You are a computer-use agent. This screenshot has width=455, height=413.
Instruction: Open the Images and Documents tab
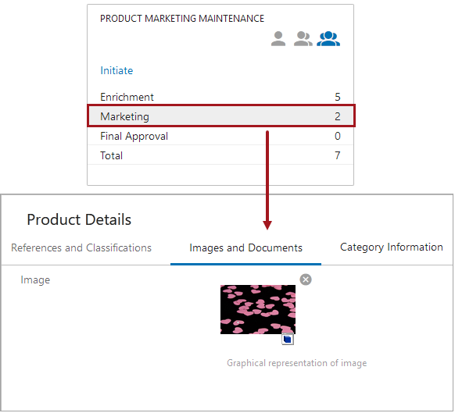245,248
